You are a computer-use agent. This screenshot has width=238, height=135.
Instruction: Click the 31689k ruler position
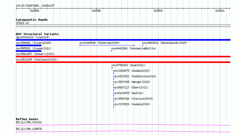[96, 11]
